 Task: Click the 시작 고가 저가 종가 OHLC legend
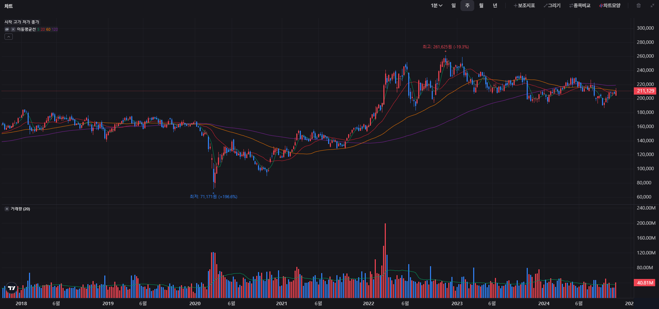(22, 22)
